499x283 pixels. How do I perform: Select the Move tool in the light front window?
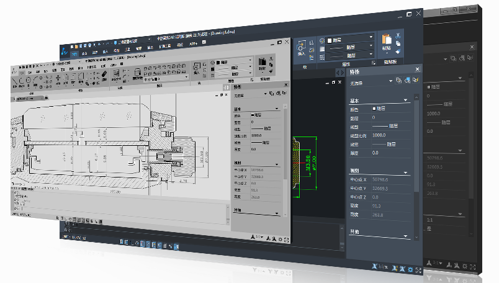[58, 78]
